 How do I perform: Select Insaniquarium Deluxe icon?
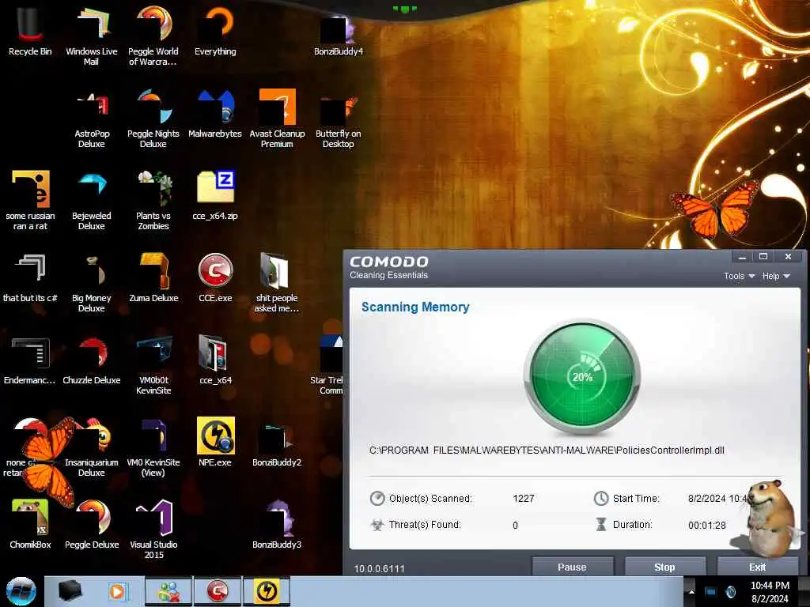coord(92,447)
